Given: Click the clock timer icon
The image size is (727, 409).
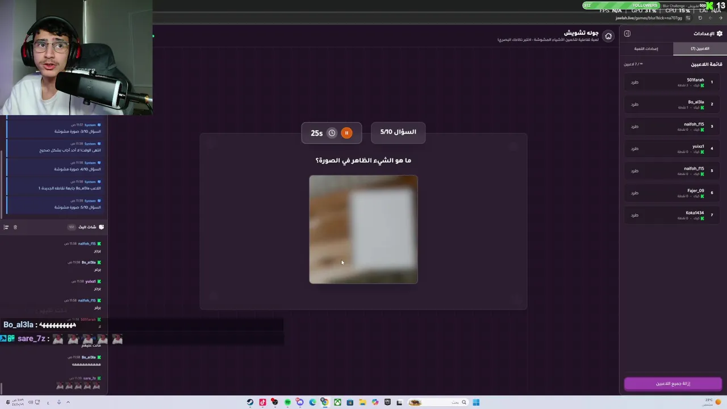Looking at the screenshot, I should coord(332,133).
